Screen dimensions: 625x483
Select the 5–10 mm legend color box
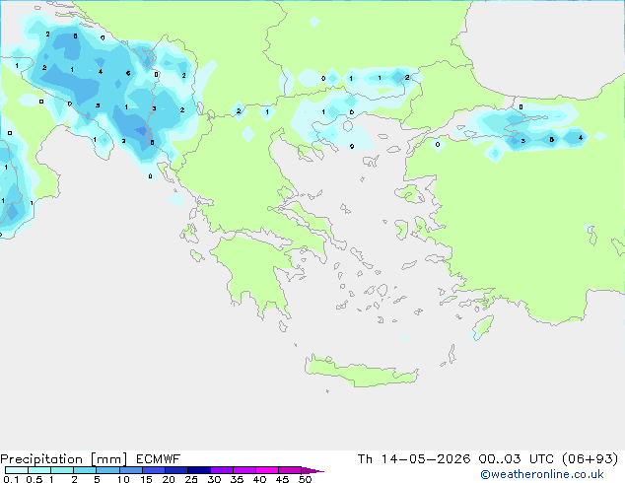click(x=107, y=470)
